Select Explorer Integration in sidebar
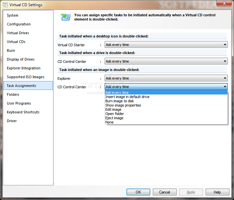This screenshot has height=200, width=234. [x=28, y=68]
